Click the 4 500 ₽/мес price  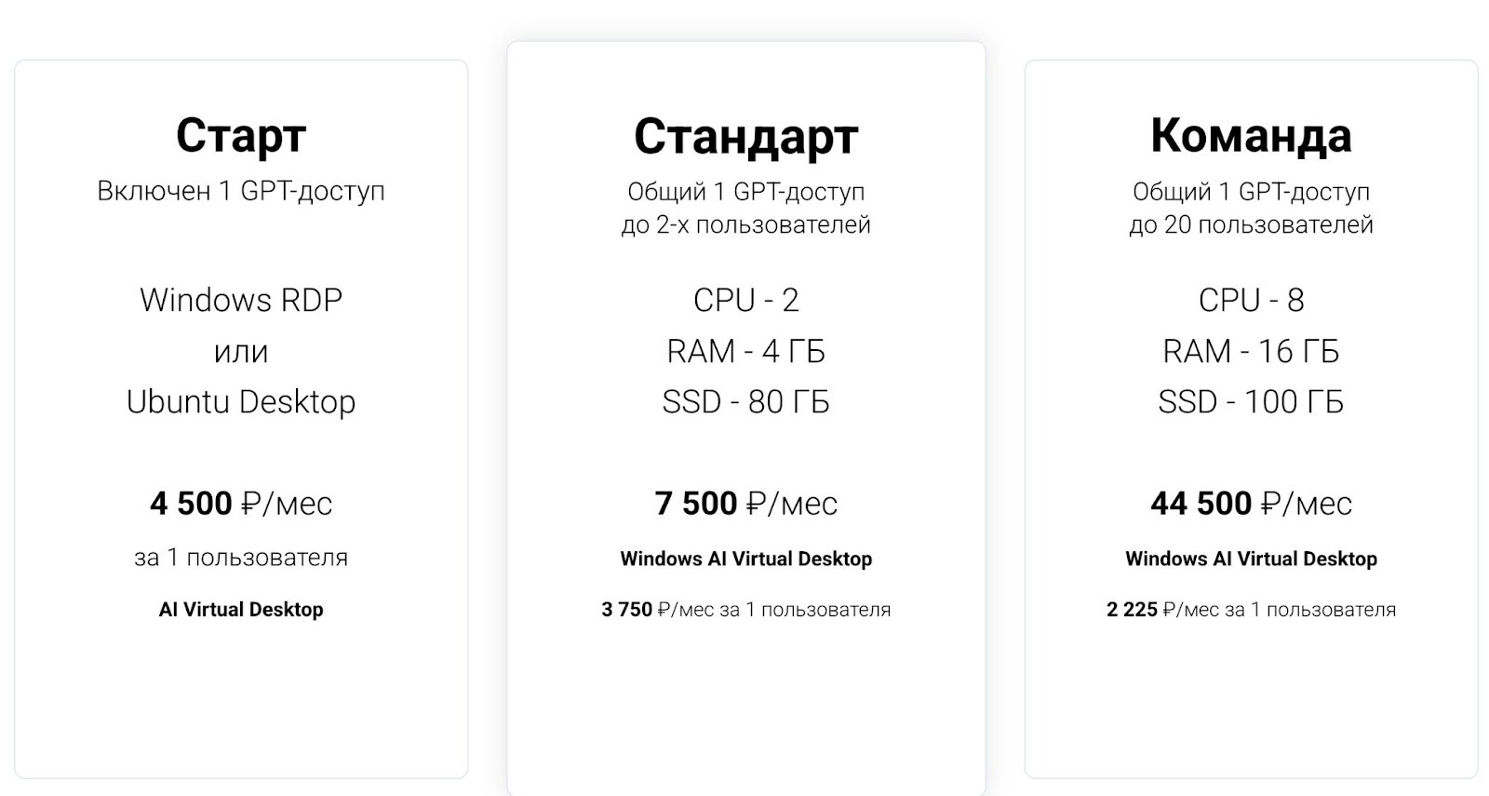[x=241, y=504]
